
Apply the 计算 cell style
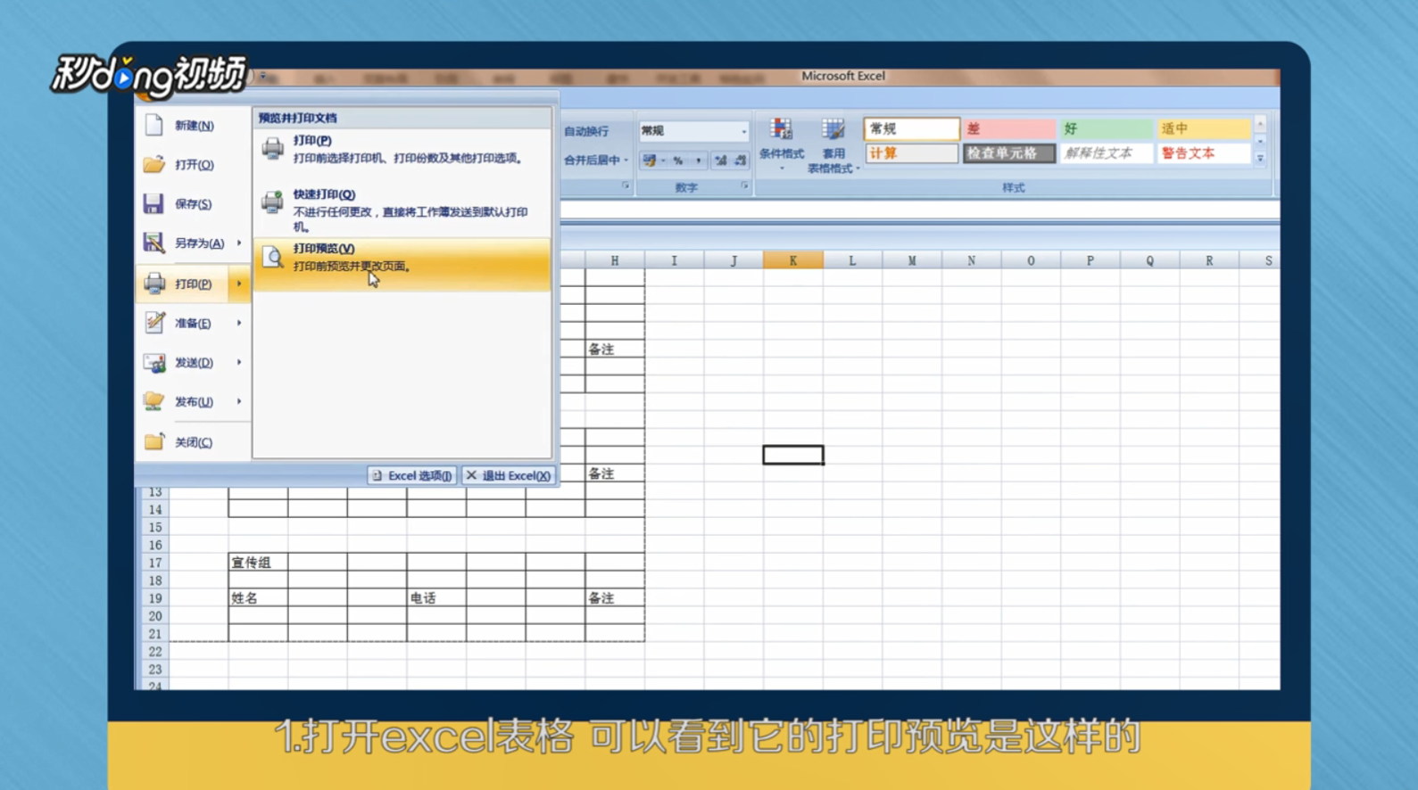point(911,153)
